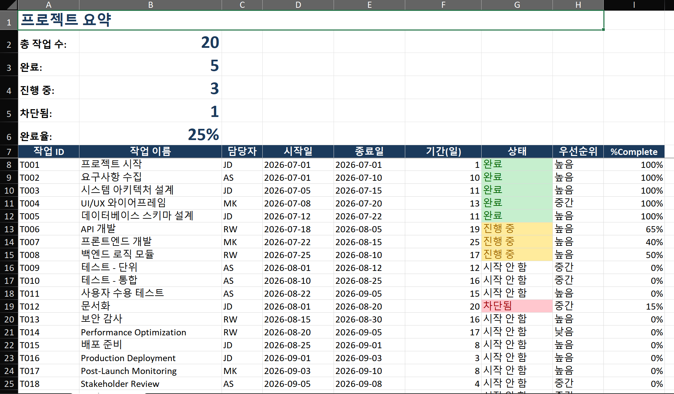Image resolution: width=674 pixels, height=394 pixels.
Task: Select the 낮음 priority cell for T014
Action: (x=578, y=332)
